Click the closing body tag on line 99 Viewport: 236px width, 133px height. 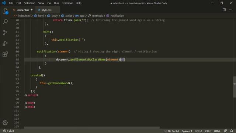(x=29, y=103)
